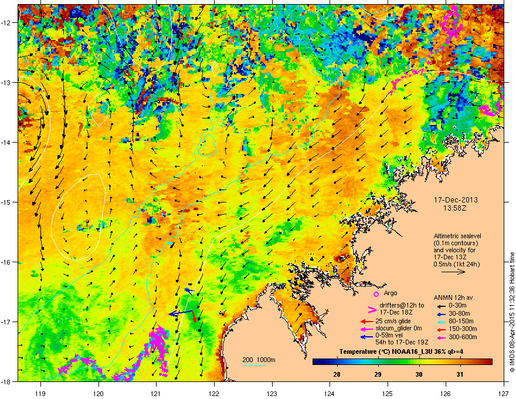Image resolution: width=516 pixels, height=399 pixels.
Task: Click latitude axis label -12
Action: tap(6, 23)
